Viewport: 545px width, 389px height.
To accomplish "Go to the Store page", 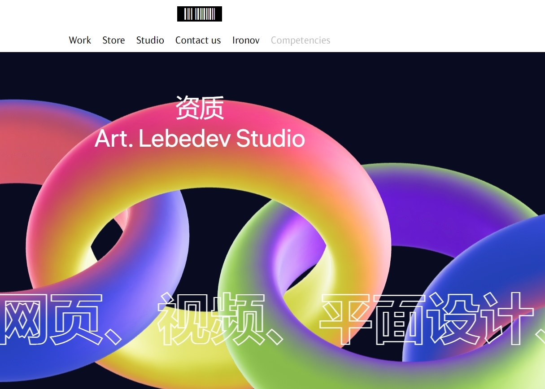I will 113,40.
